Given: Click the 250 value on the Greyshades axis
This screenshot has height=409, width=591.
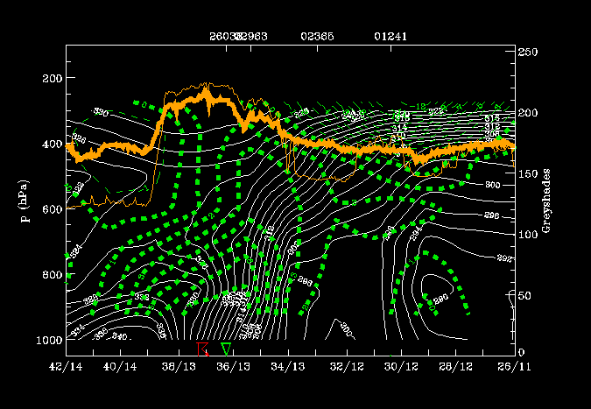Looking at the screenshot, I should point(528,53).
